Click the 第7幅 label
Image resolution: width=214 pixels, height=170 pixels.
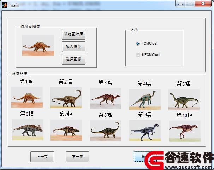pos(66,114)
